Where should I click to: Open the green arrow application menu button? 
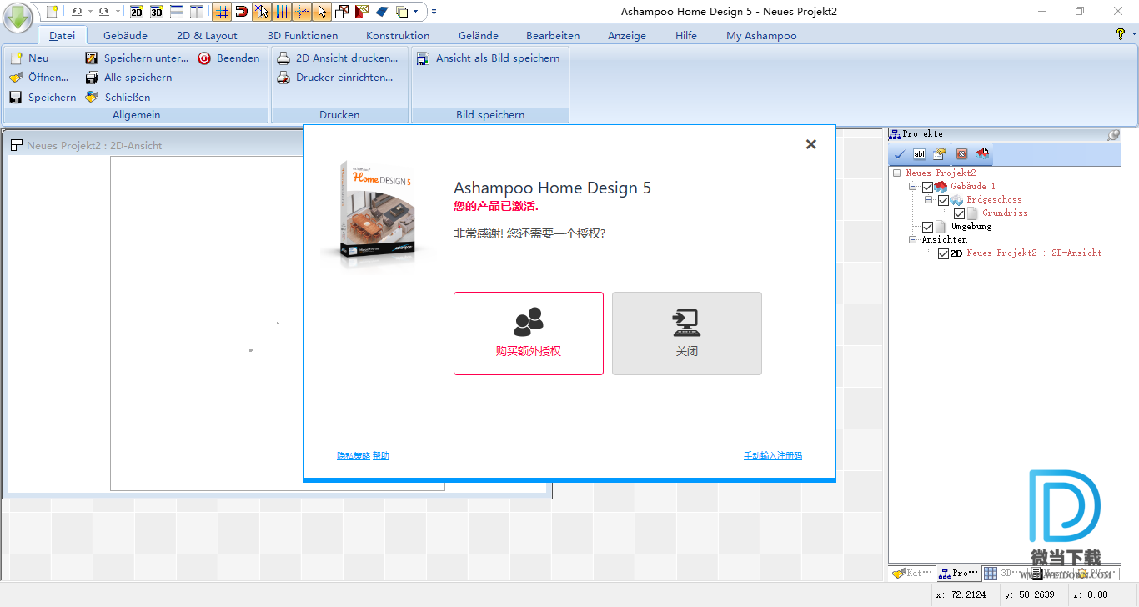(17, 17)
